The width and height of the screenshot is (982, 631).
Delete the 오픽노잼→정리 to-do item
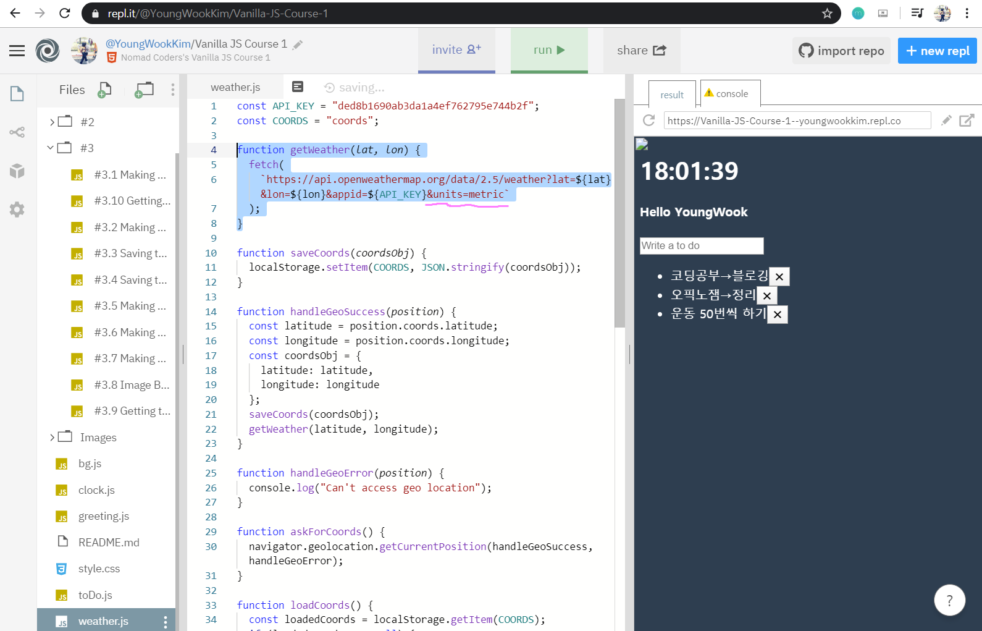pyautogui.click(x=767, y=295)
